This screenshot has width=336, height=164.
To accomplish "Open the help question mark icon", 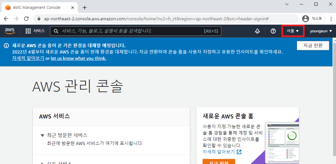I will coord(273,31).
